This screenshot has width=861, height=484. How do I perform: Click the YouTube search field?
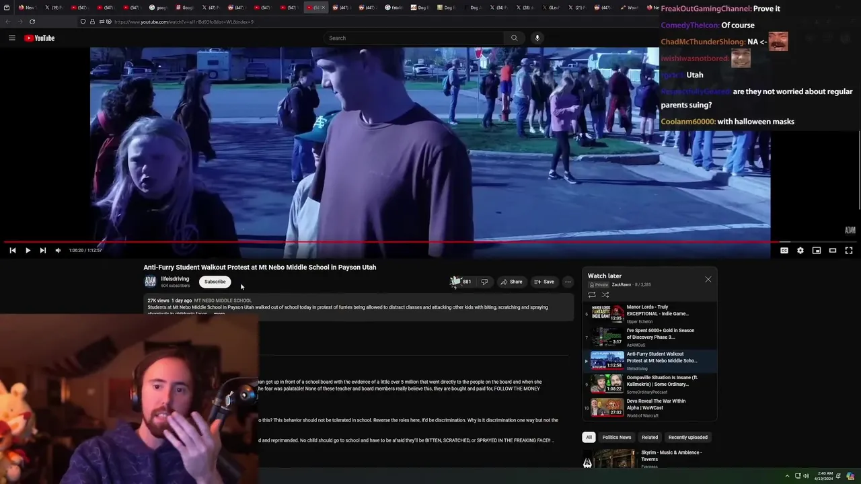click(x=414, y=38)
